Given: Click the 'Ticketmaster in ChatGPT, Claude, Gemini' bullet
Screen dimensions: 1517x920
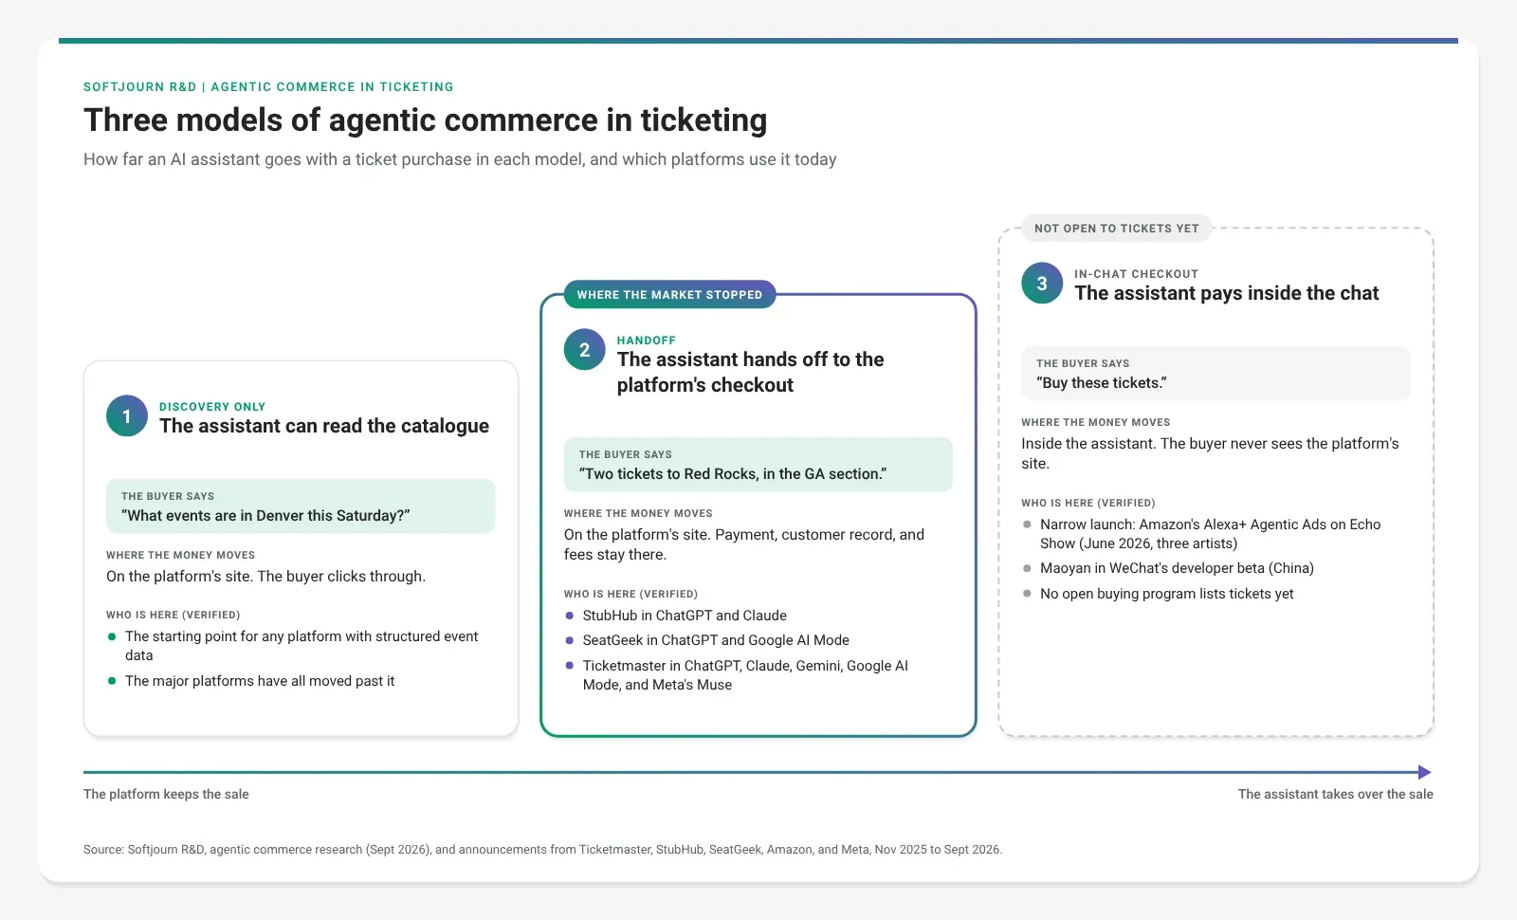Looking at the screenshot, I should click(745, 675).
